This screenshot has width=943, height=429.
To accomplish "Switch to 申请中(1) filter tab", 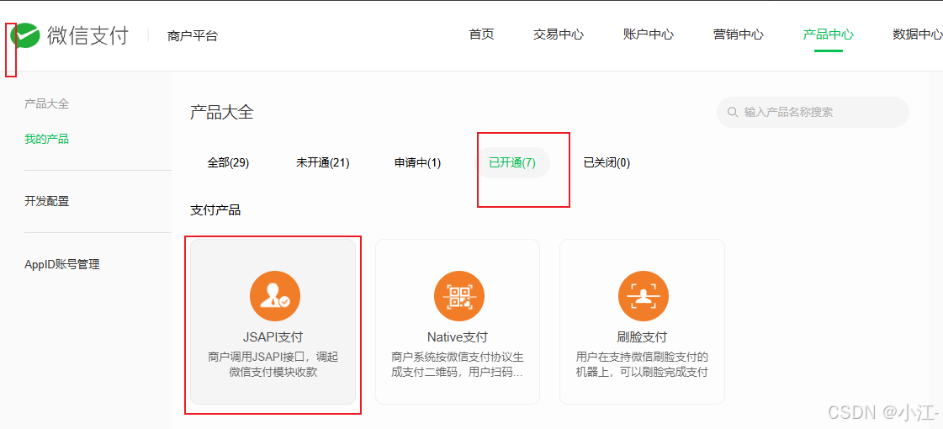I will [417, 162].
